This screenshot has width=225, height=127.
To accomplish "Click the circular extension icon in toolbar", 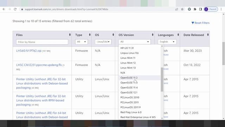I will click(x=189, y=9).
